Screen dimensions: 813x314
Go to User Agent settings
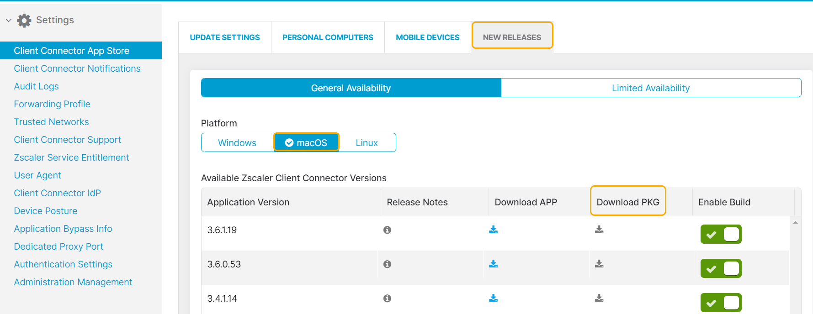point(37,175)
